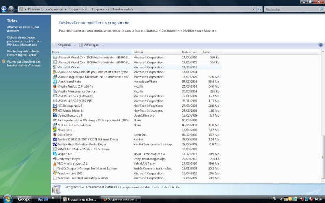Click the Mozilla Maintenance Service icon

[55, 91]
